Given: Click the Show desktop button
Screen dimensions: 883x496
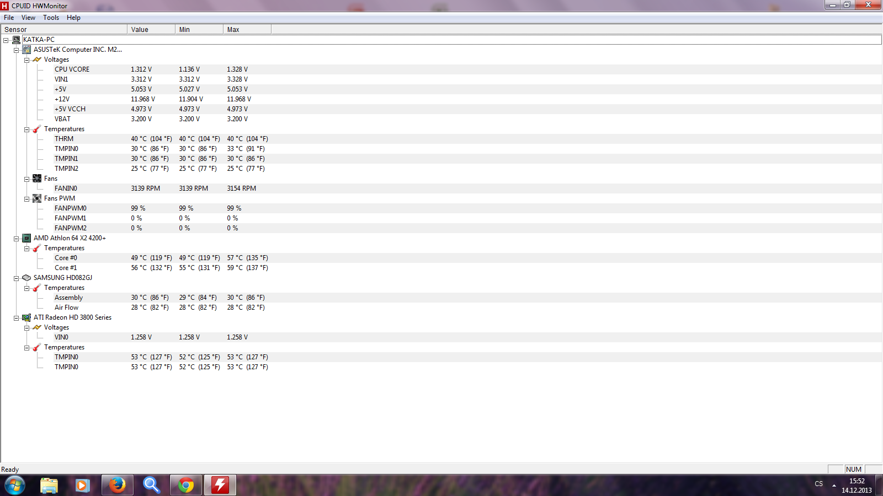Looking at the screenshot, I should tap(879, 485).
